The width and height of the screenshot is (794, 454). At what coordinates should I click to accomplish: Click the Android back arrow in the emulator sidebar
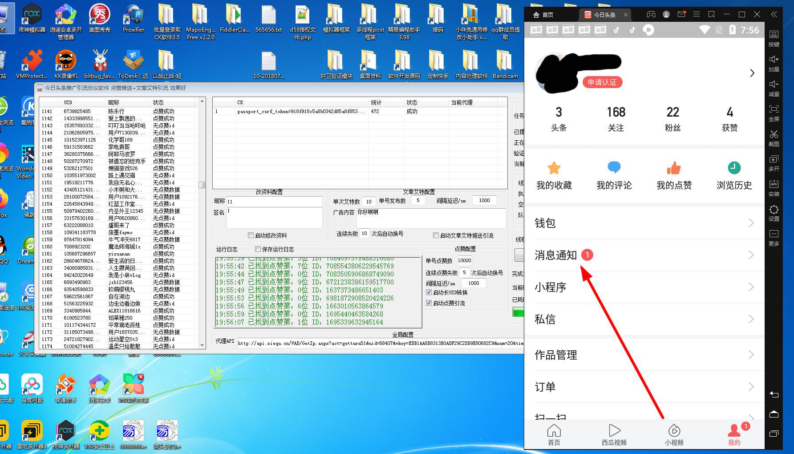click(774, 394)
